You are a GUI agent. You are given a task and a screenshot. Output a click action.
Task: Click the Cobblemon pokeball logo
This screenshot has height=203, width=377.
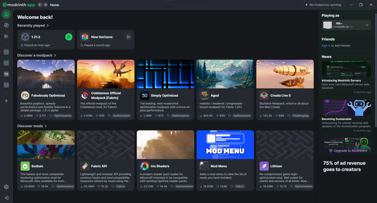click(x=85, y=95)
